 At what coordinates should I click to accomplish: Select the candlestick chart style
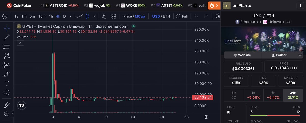click(87, 16)
